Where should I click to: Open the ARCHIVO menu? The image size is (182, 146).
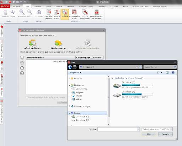pyautogui.click(x=5, y=6)
